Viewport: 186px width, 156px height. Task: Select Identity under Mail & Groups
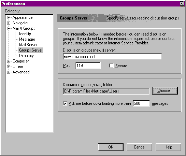[25, 34]
